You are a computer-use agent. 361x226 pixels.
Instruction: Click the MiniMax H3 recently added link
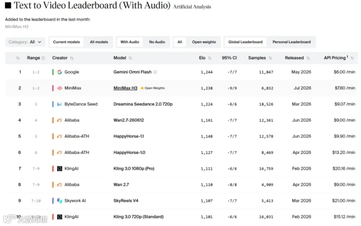17,27
